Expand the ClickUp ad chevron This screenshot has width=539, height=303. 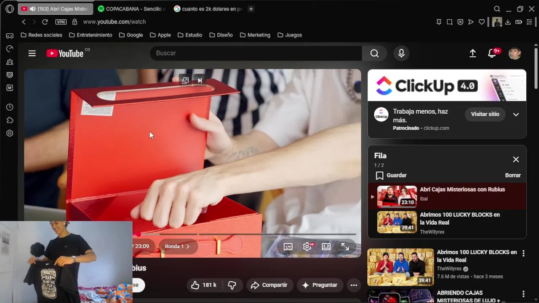pos(516,114)
